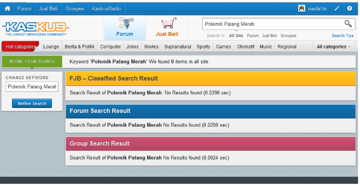Open the Berita & Politik category
The image size is (360, 185).
[80, 47]
